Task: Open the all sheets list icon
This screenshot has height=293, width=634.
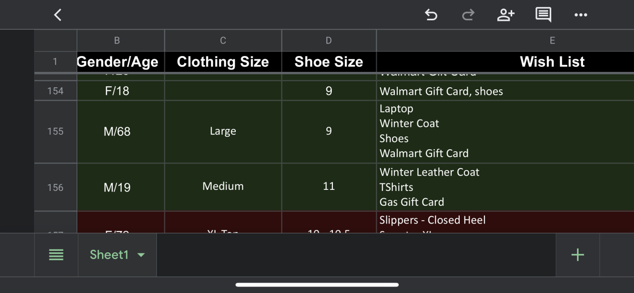Action: (56, 255)
